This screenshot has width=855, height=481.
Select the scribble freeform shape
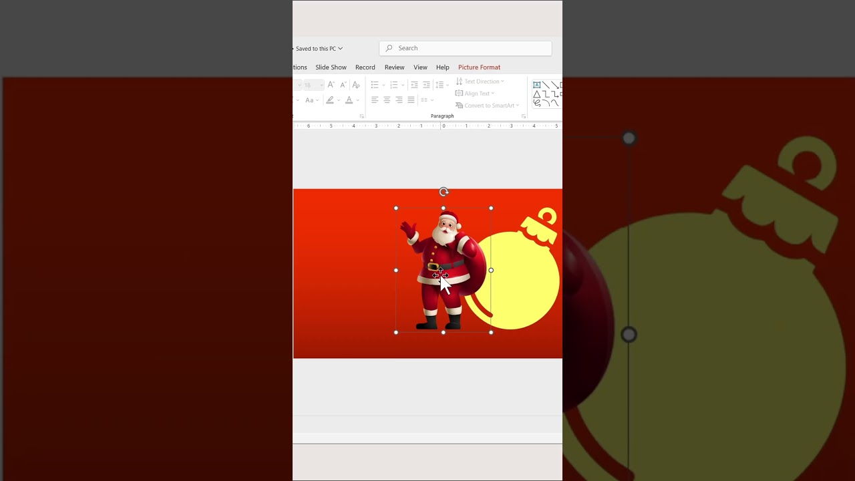[536, 103]
